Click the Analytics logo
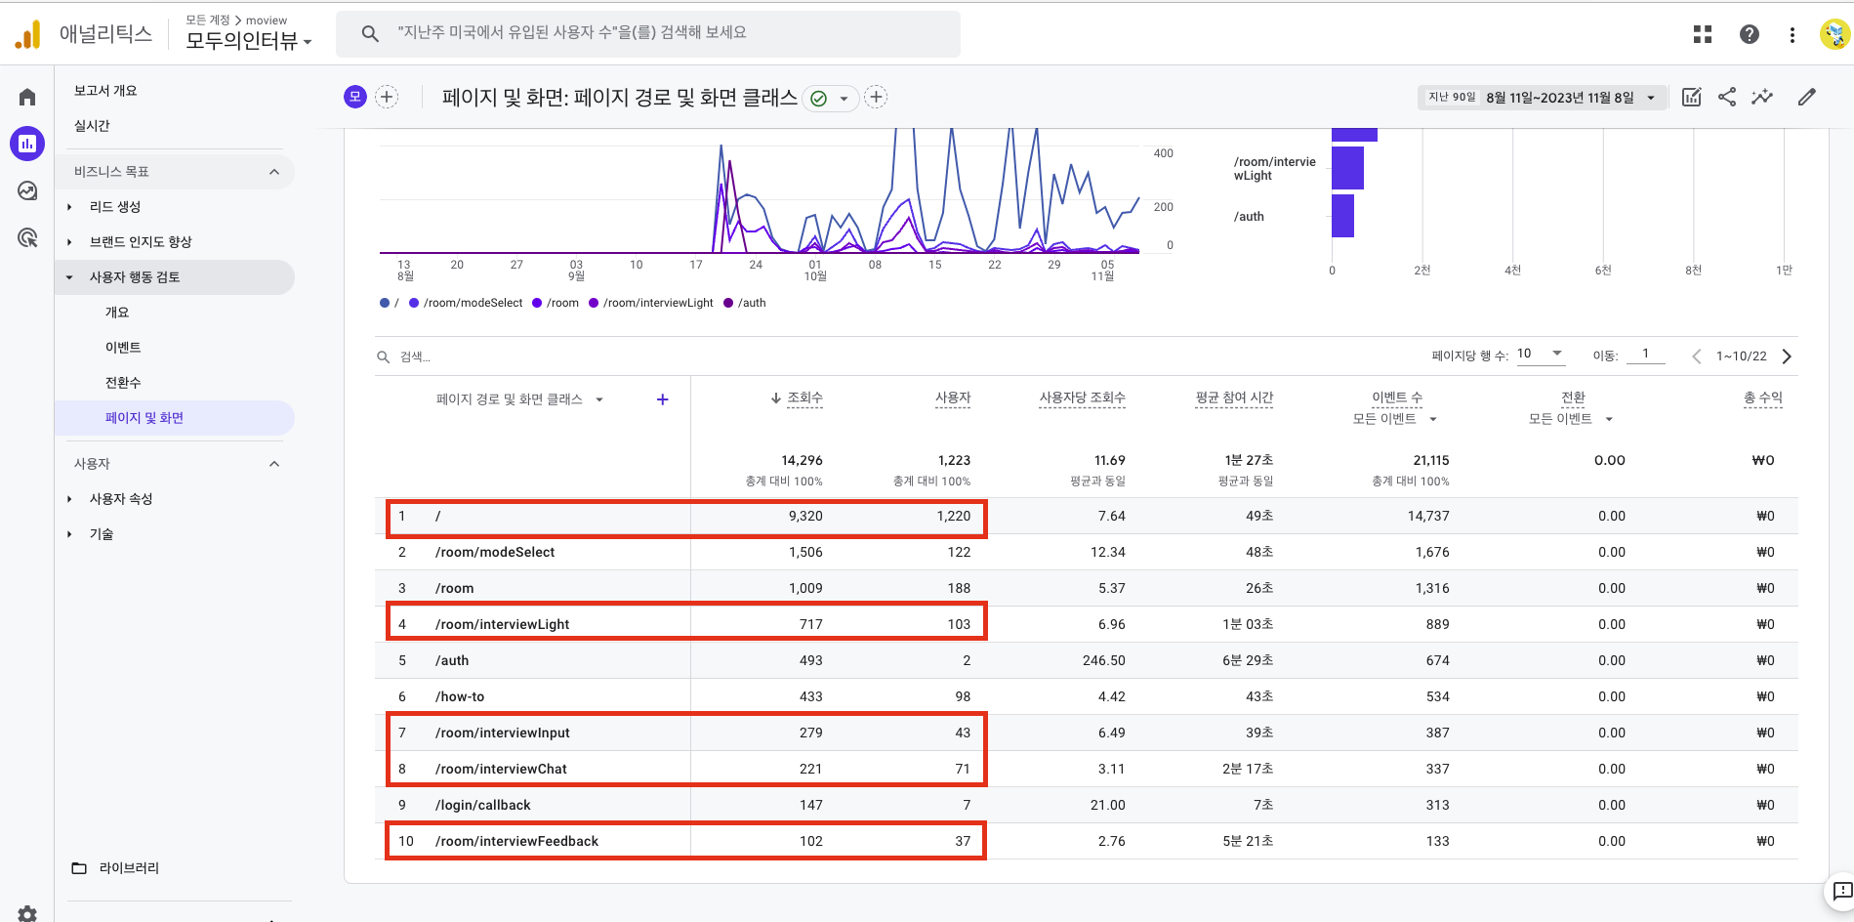 (x=28, y=34)
